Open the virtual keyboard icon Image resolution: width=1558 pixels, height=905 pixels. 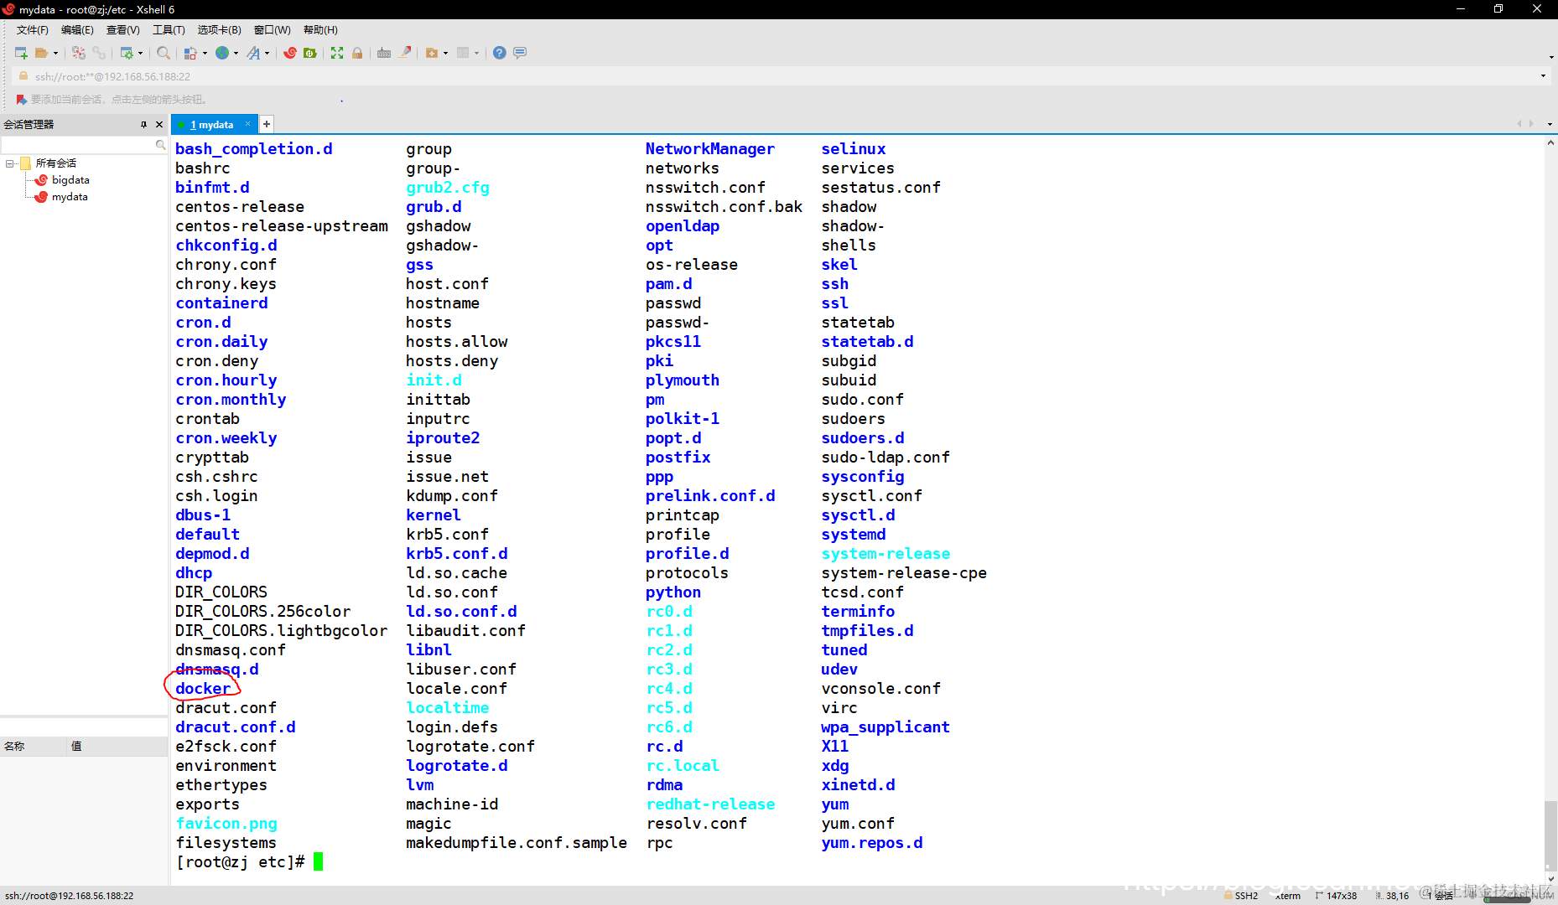tap(384, 53)
